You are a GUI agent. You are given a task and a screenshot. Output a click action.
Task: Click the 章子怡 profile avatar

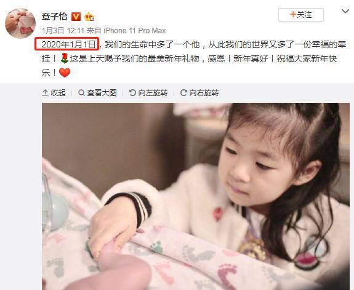tap(20, 23)
